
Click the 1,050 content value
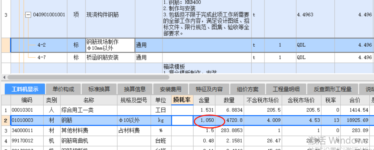tap(207, 120)
